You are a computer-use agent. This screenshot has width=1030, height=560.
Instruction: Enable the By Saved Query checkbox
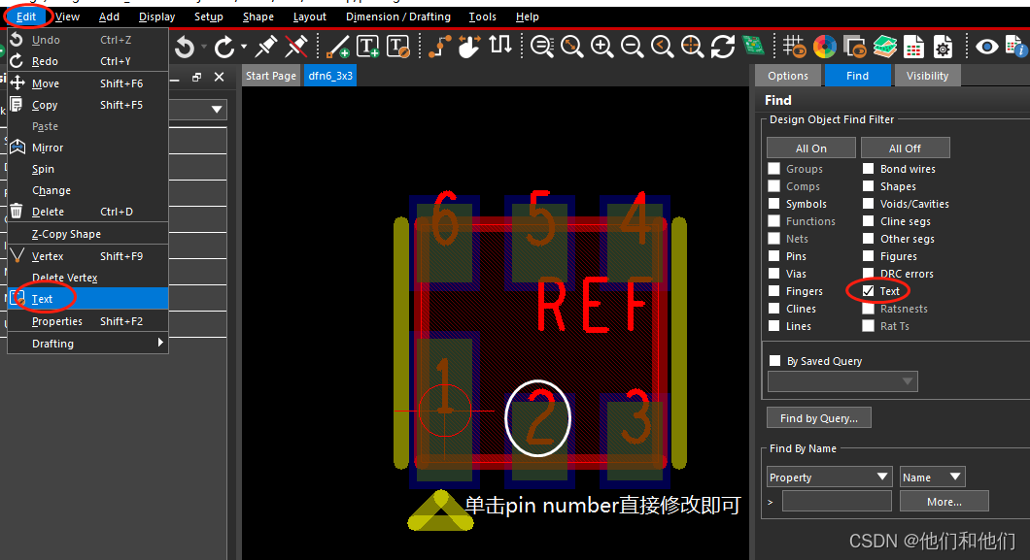[775, 361]
